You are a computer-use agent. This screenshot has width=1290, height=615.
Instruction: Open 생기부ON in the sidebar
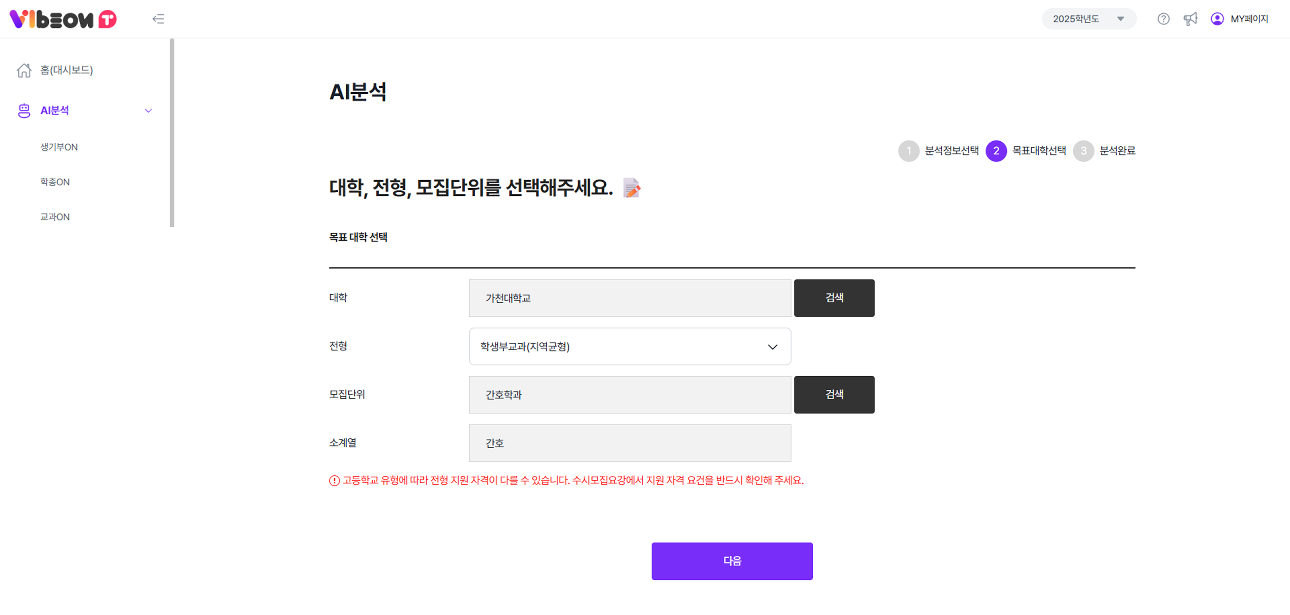(59, 147)
